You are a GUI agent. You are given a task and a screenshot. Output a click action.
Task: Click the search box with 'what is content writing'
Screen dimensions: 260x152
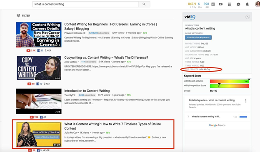85,4
